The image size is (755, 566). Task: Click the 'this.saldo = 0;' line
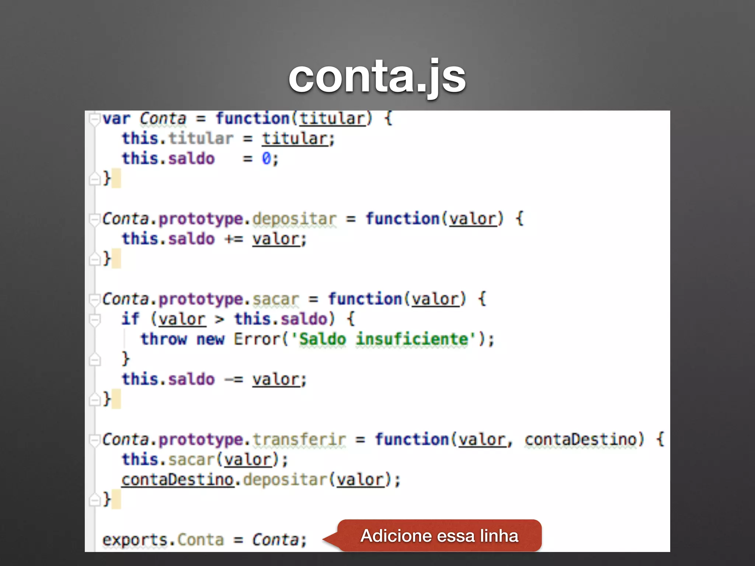[x=200, y=159]
